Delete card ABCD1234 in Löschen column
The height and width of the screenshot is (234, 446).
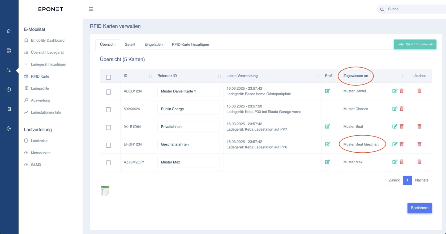click(419, 91)
